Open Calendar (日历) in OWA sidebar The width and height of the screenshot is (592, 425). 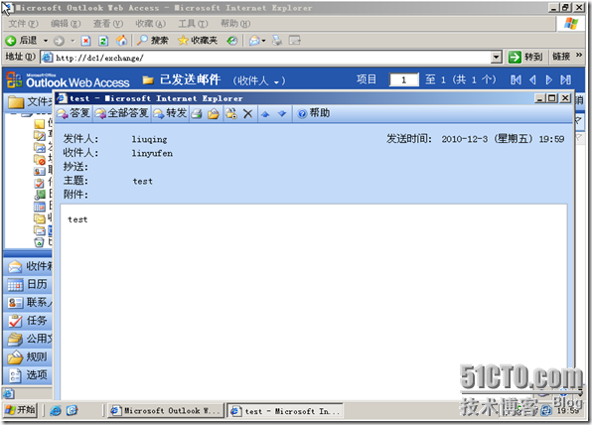29,285
